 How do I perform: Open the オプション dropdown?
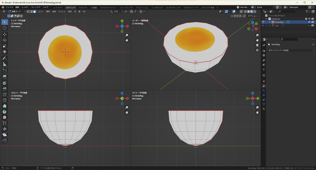click(253, 16)
